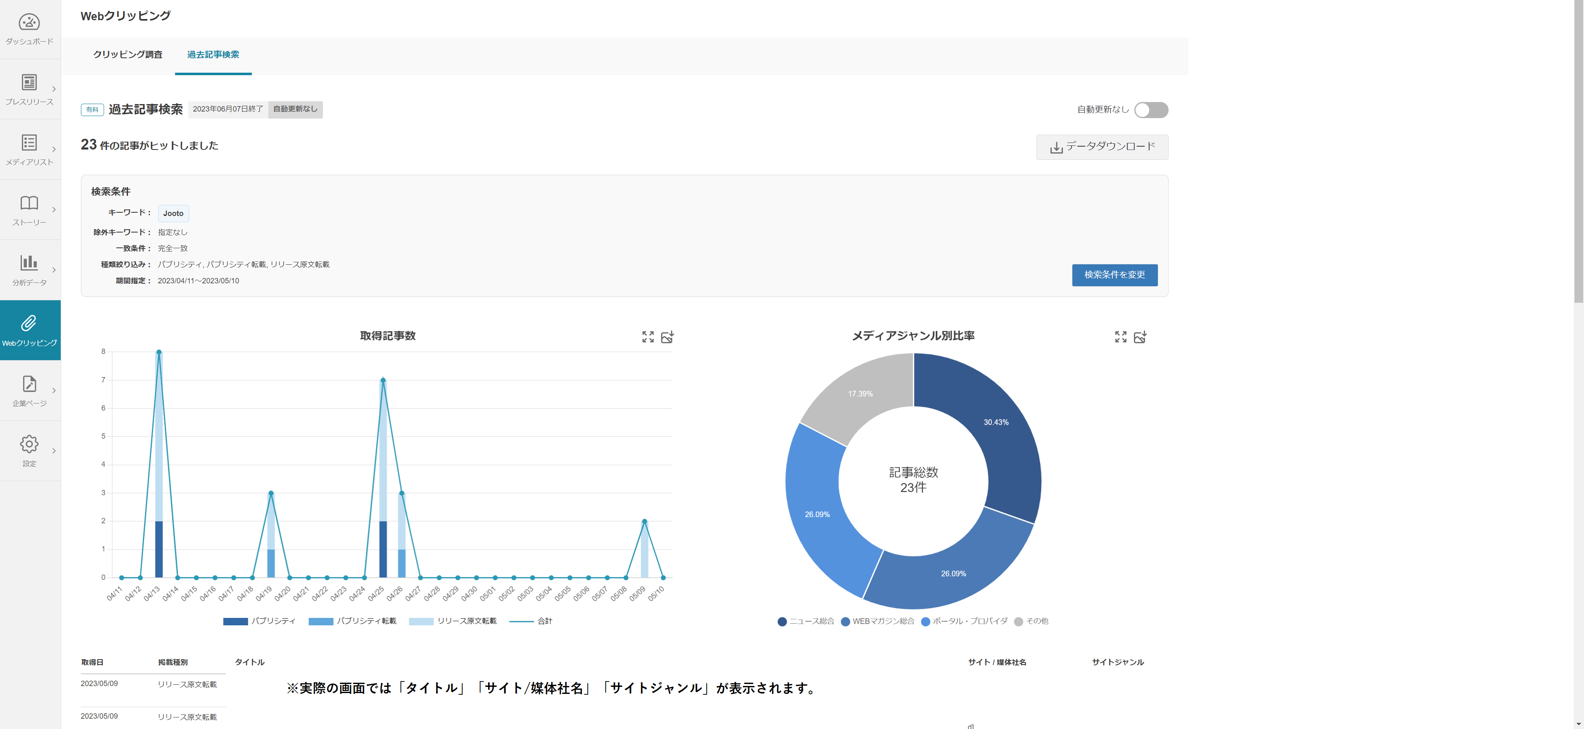Click the 04/25 peak data point
This screenshot has width=1584, height=729.
click(383, 381)
